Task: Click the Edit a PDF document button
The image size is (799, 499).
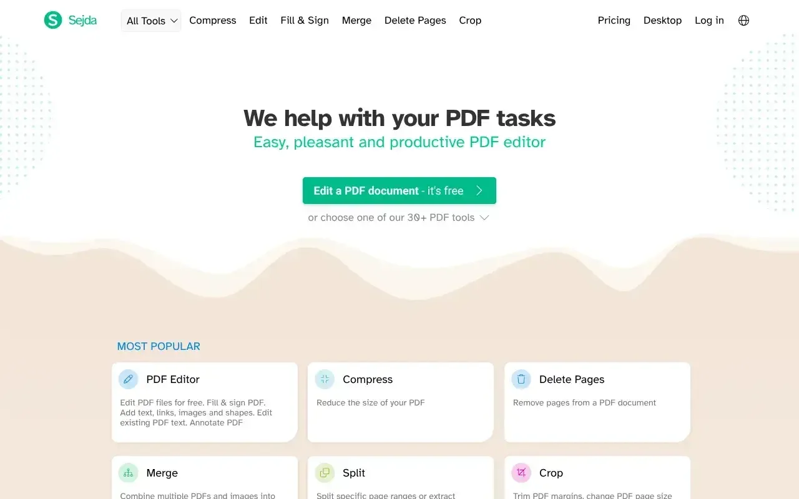Action: 399,191
